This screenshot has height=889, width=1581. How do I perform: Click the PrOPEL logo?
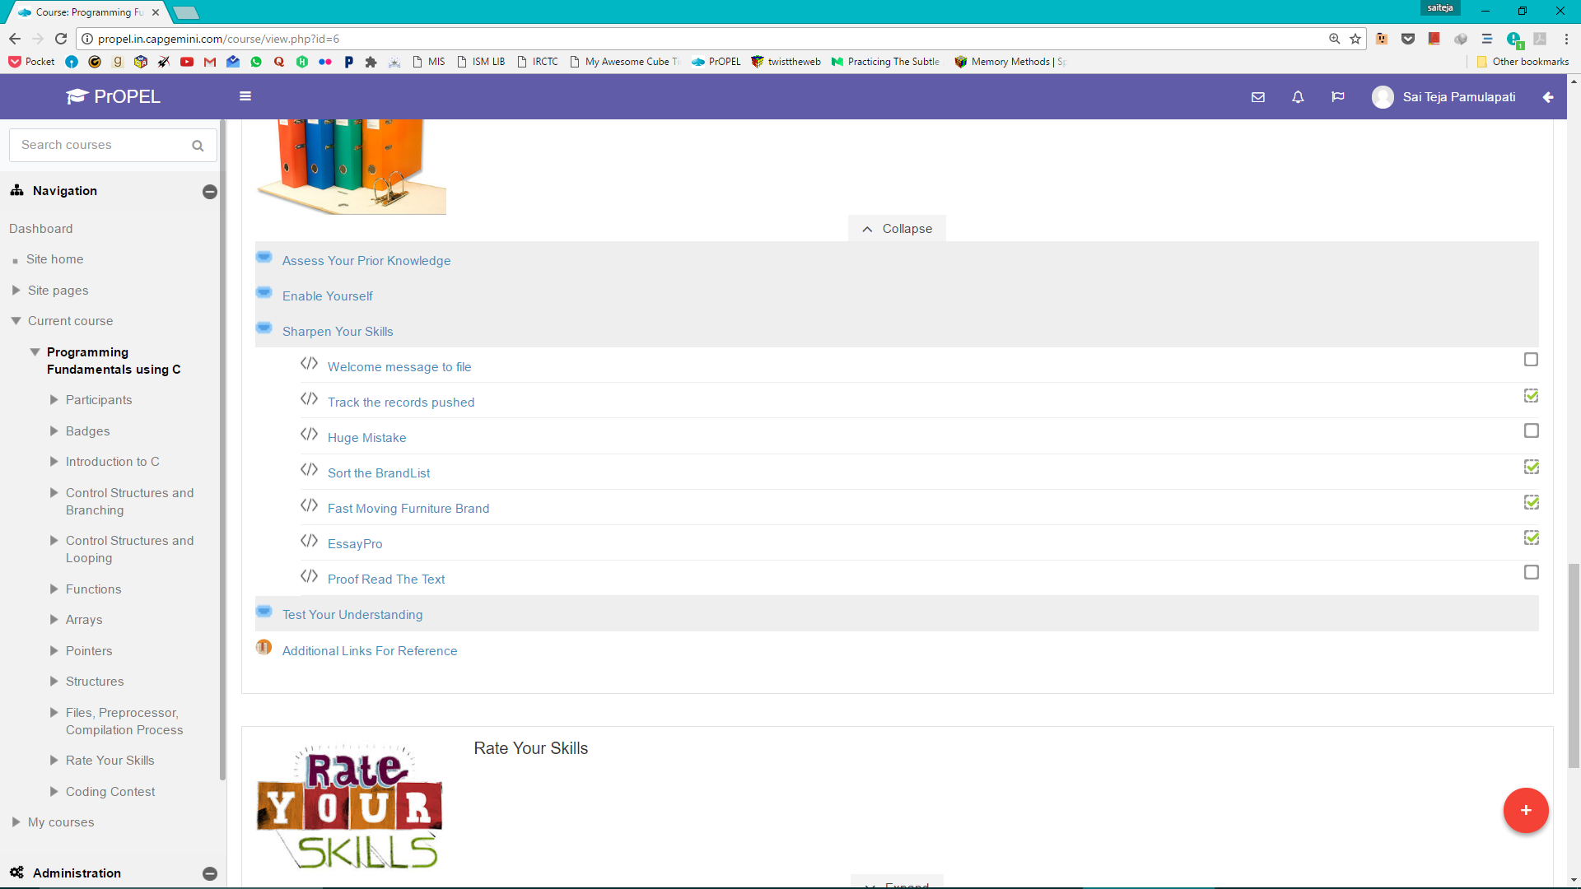pos(114,96)
